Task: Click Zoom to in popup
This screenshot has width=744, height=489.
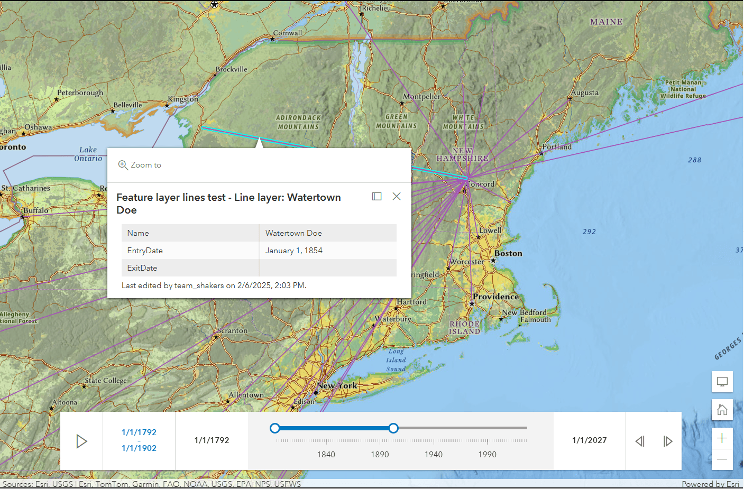Action: 140,165
